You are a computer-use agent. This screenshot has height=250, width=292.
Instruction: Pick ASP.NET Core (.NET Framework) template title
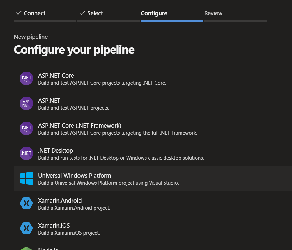(80, 126)
